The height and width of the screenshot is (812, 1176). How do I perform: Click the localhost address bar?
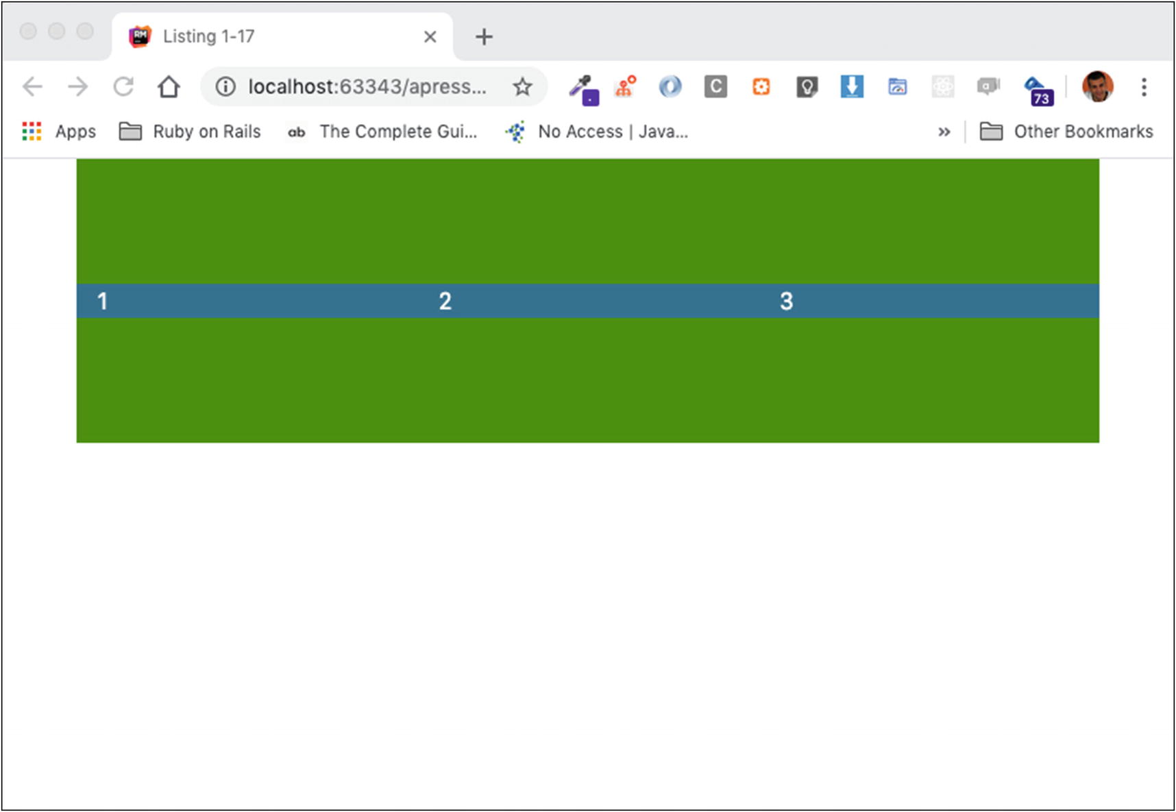(x=367, y=87)
